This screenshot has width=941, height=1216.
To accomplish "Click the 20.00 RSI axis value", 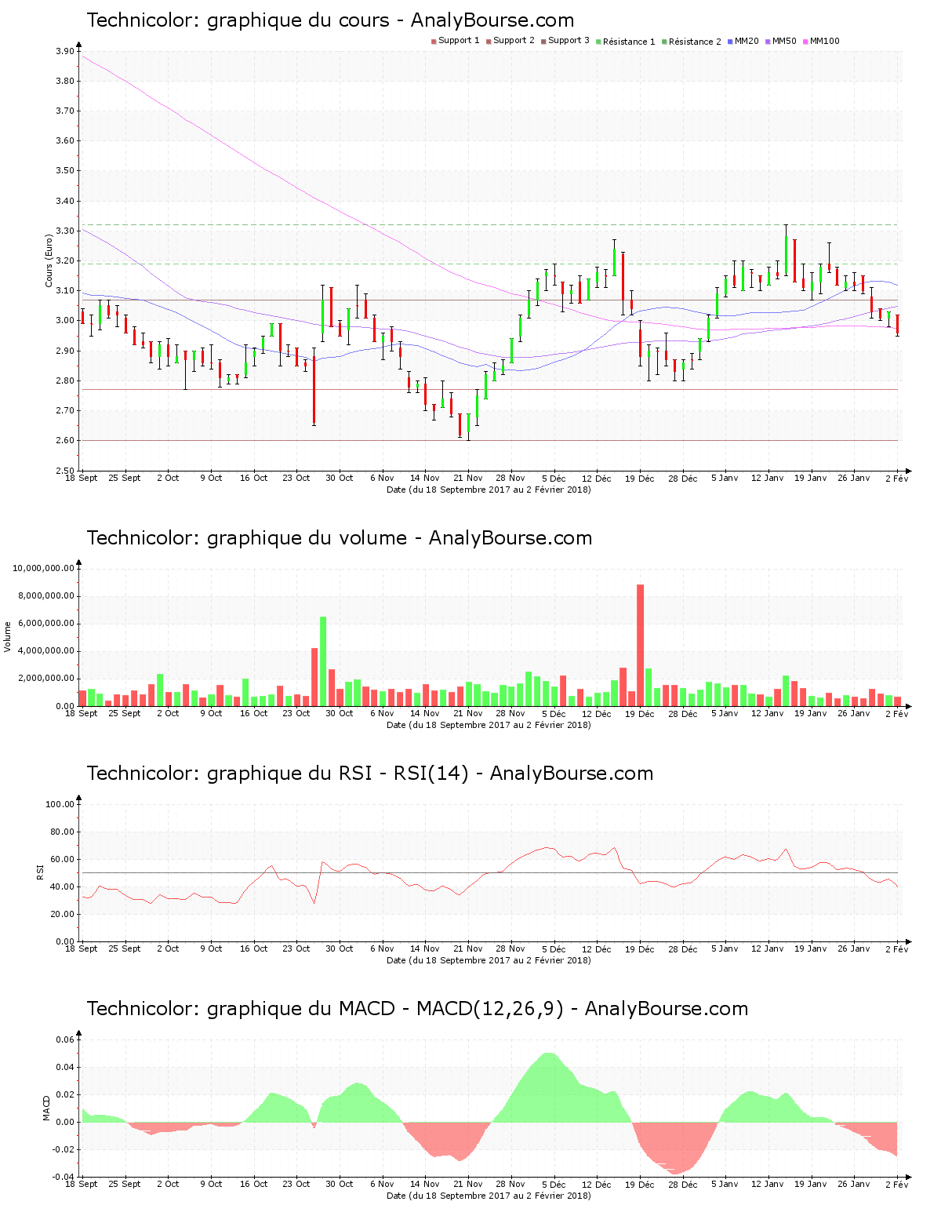I will [x=63, y=914].
